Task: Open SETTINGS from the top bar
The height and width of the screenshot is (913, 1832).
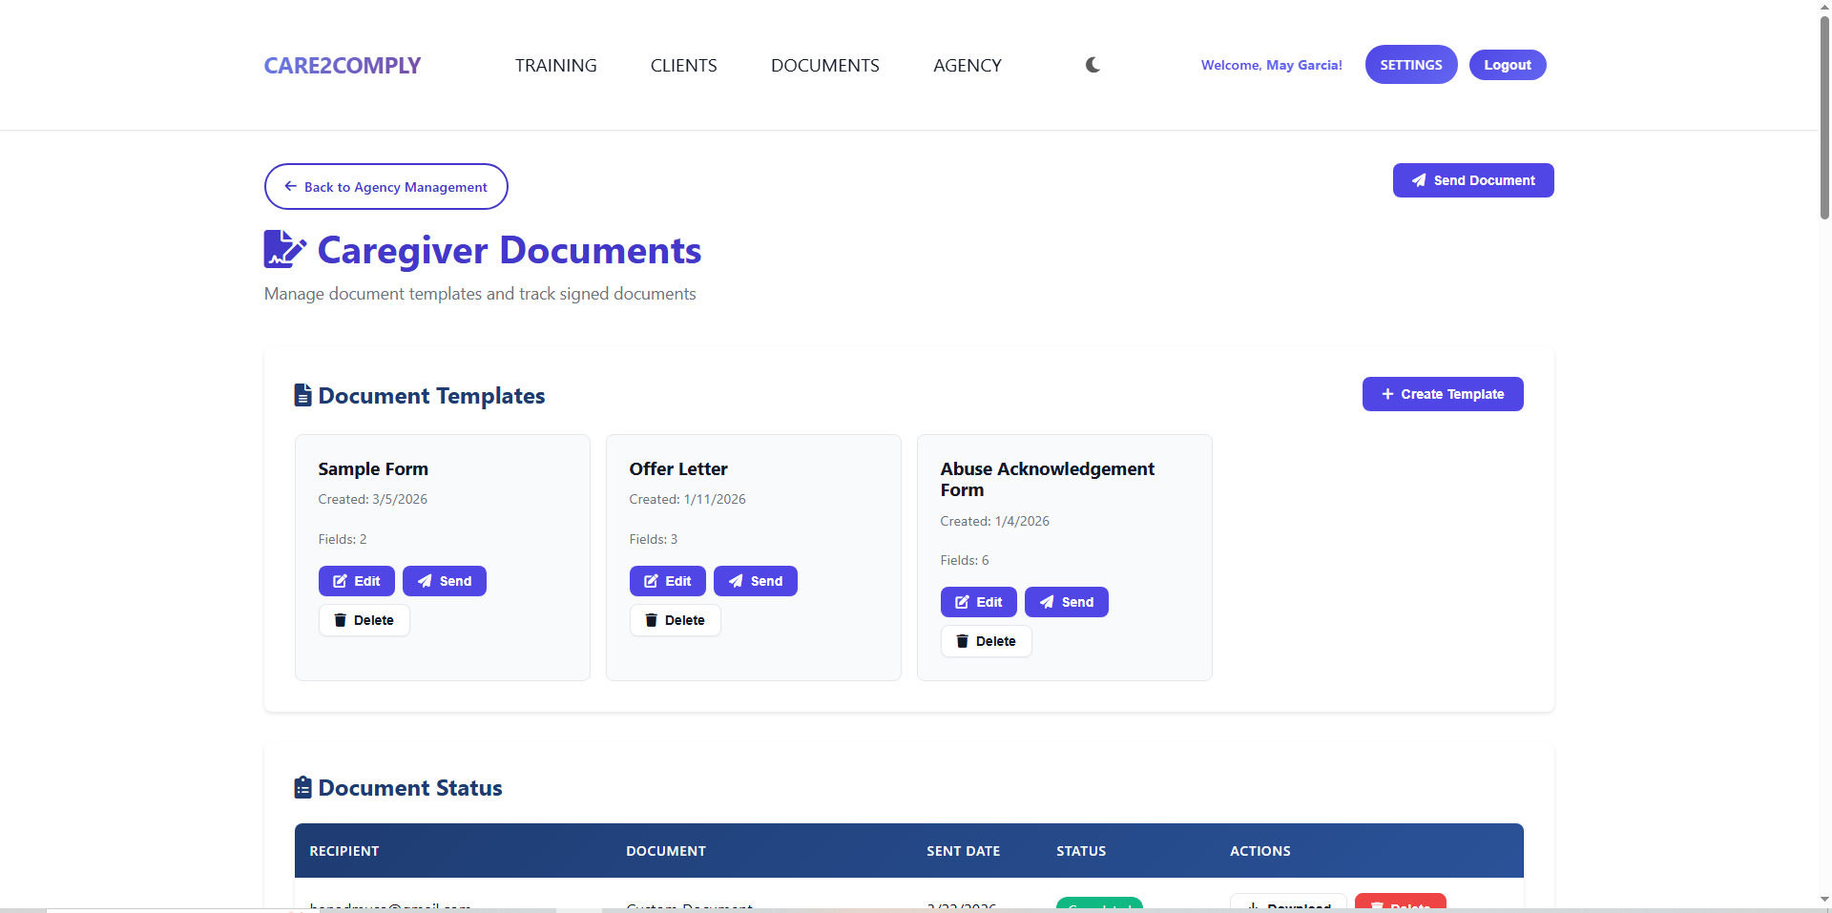Action: 1411,64
